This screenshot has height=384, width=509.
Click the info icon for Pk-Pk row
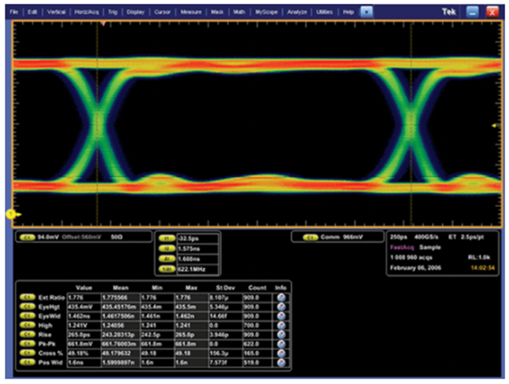coord(280,345)
